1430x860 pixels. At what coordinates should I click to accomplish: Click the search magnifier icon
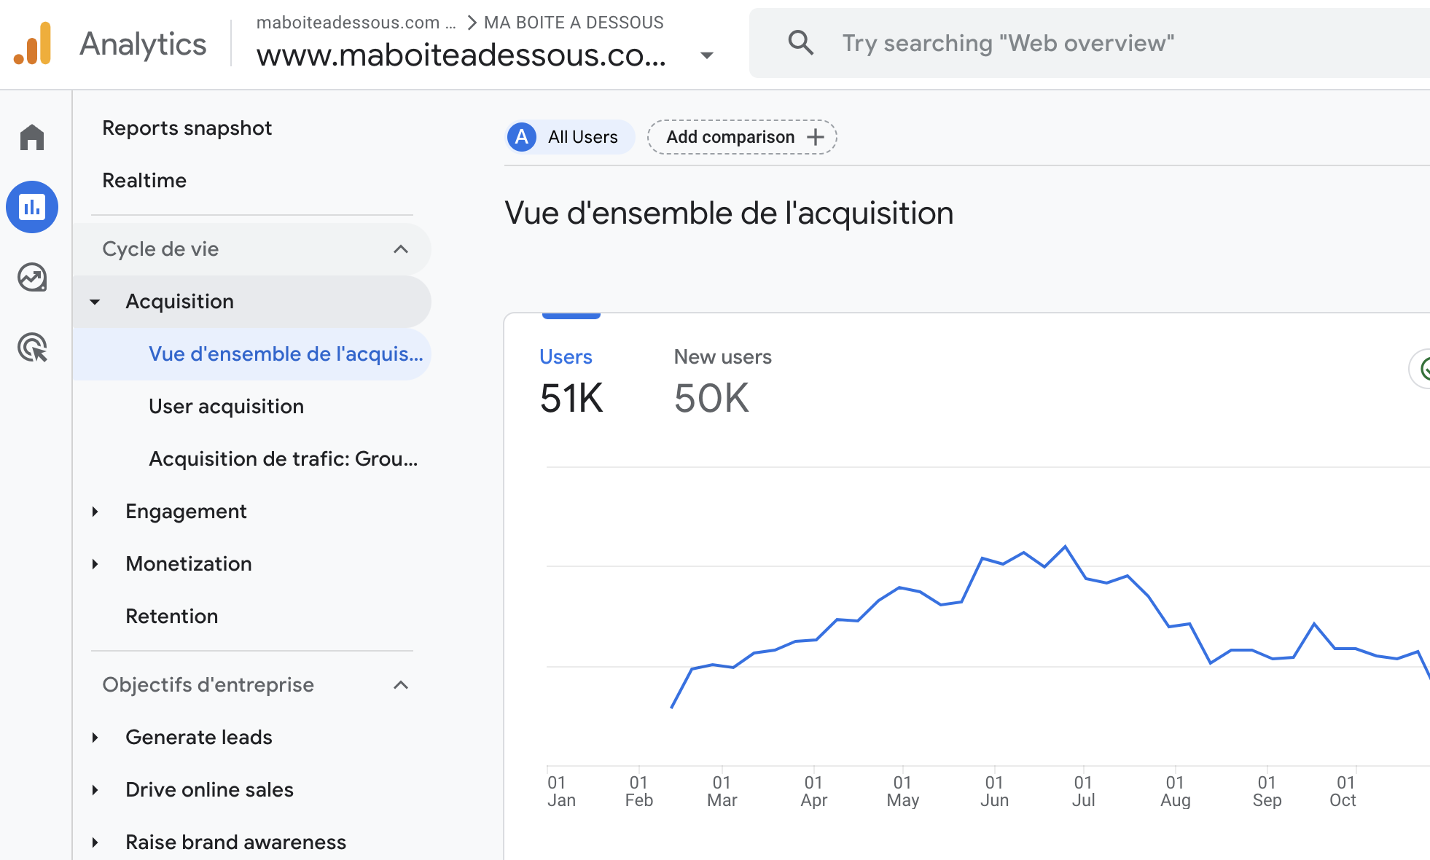(x=800, y=43)
